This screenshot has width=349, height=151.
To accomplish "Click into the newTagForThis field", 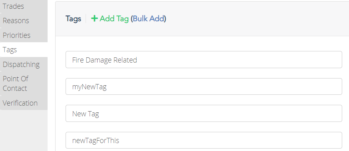I will 203,140.
